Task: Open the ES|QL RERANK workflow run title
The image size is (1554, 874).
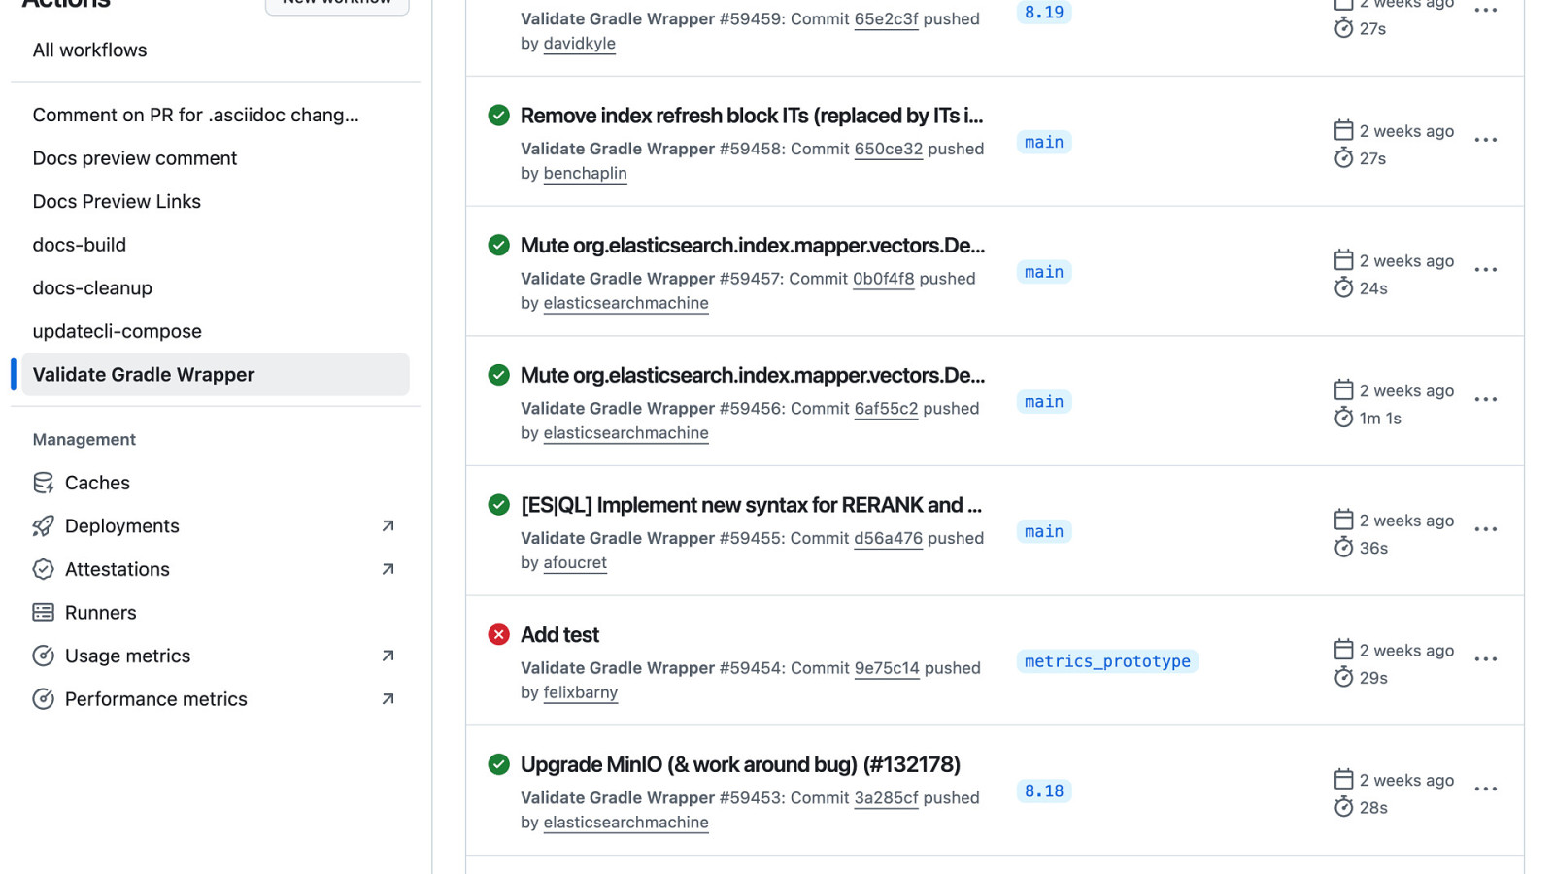Action: point(751,505)
